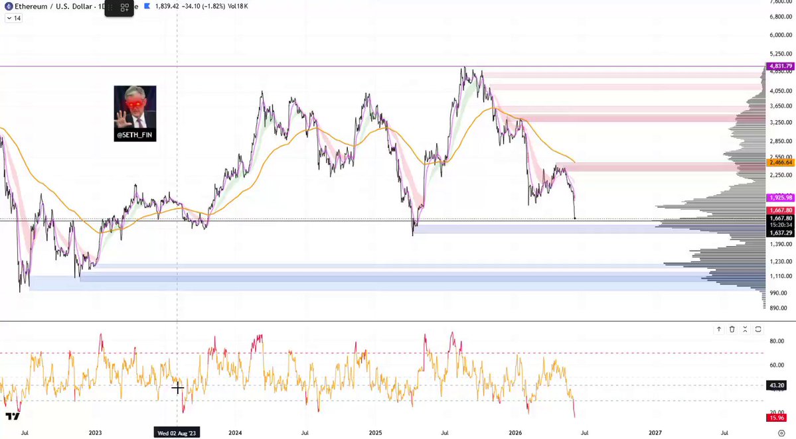Click the Wed 02 Aug '23 date label
The image size is (796, 439).
(177, 433)
